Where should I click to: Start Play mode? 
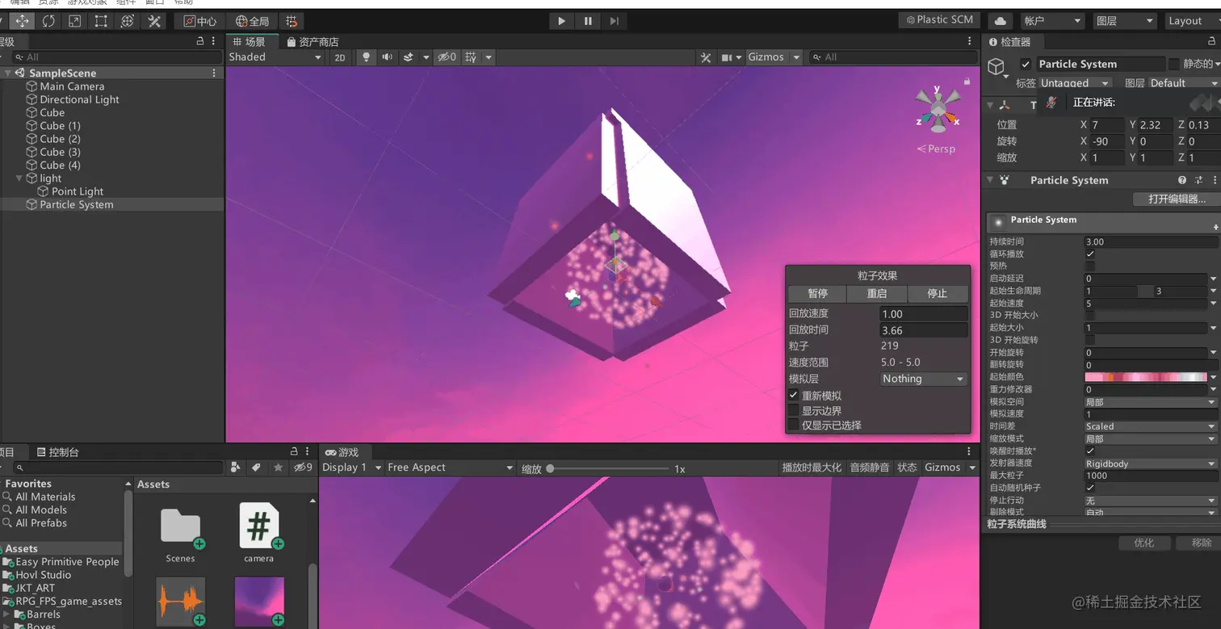point(561,21)
